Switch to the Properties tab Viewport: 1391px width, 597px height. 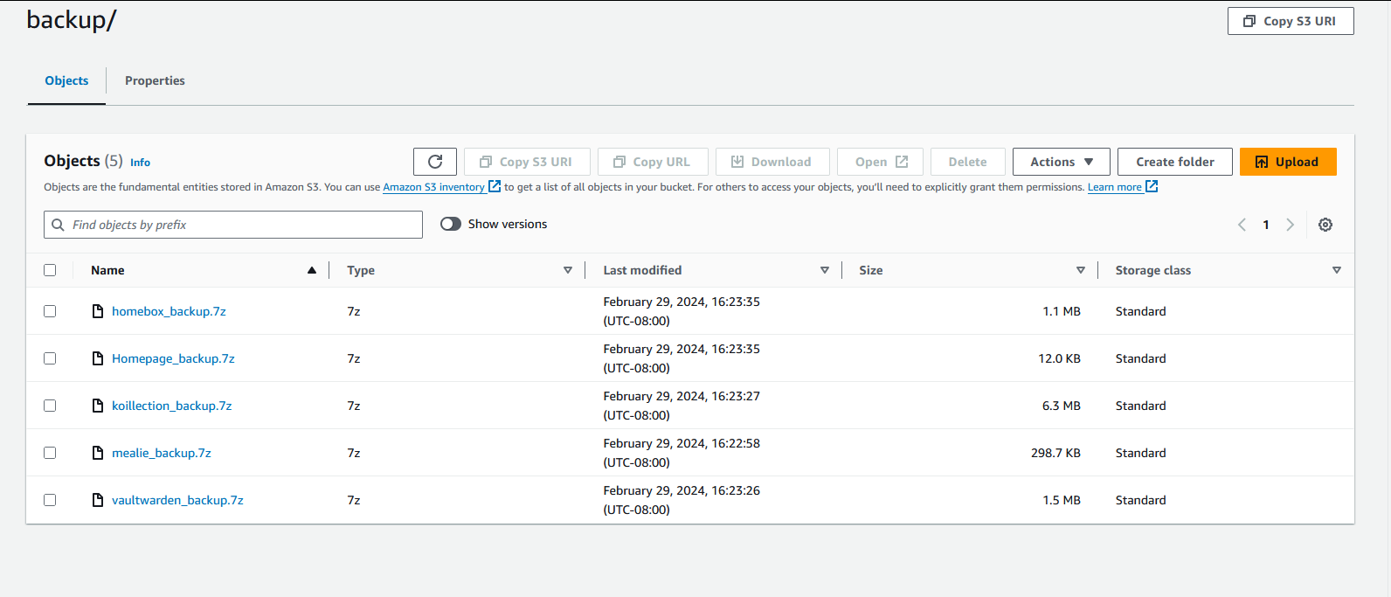(x=155, y=80)
